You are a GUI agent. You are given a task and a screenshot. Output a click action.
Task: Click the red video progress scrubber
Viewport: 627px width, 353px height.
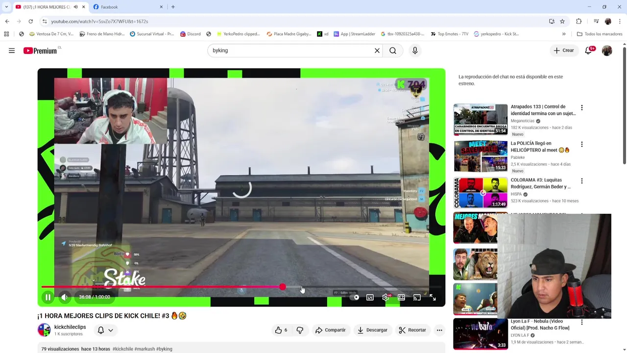click(x=283, y=287)
